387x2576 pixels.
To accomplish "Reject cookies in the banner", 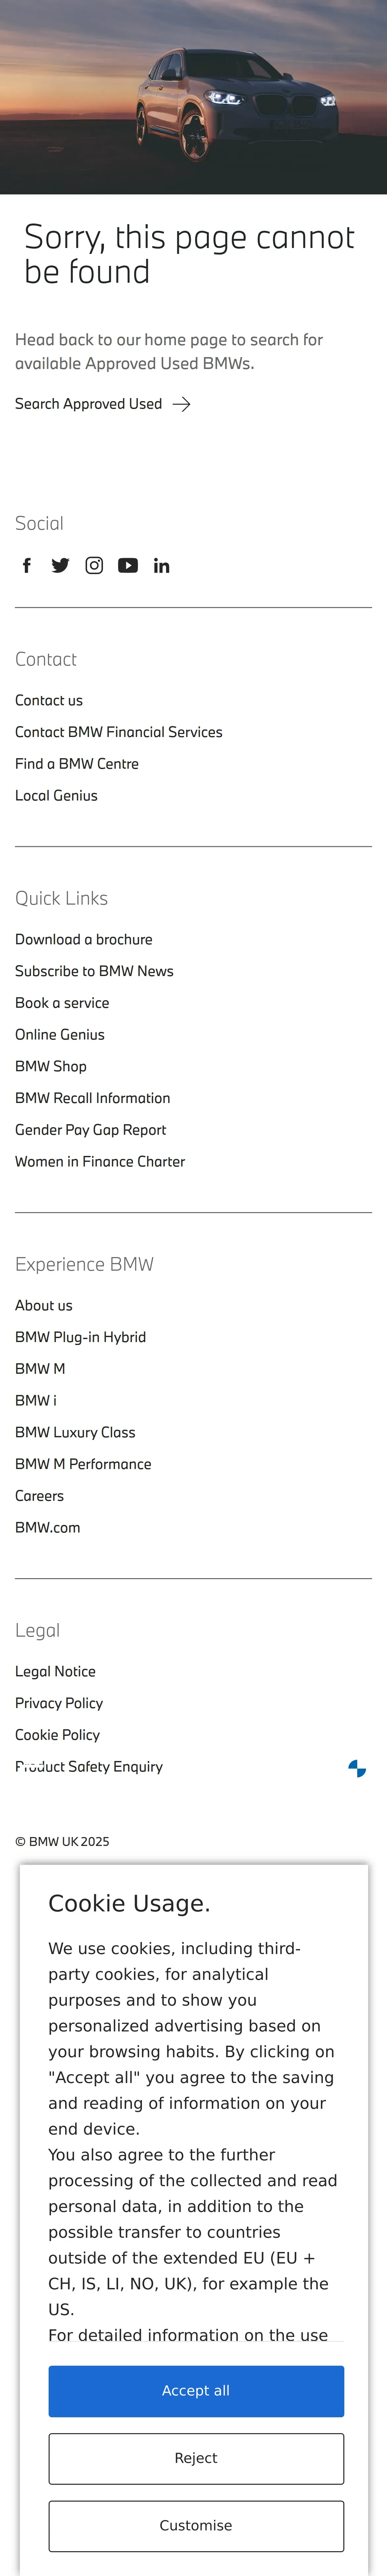I will pyautogui.click(x=196, y=2458).
